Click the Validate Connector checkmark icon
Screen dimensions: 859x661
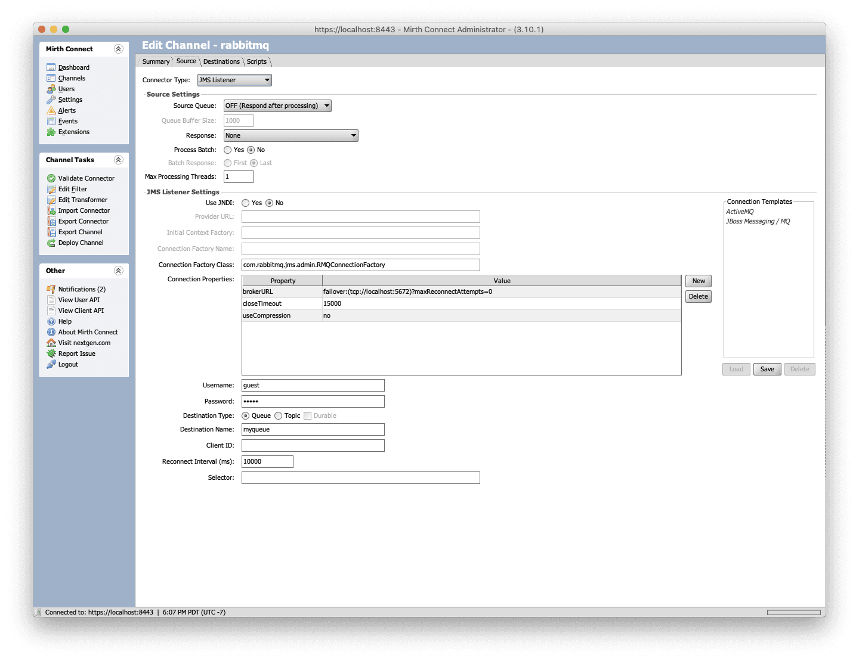[51, 178]
